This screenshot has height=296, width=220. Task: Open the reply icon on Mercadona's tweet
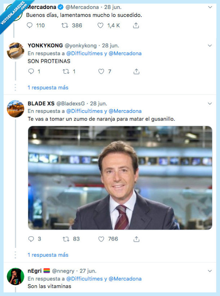click(x=30, y=26)
